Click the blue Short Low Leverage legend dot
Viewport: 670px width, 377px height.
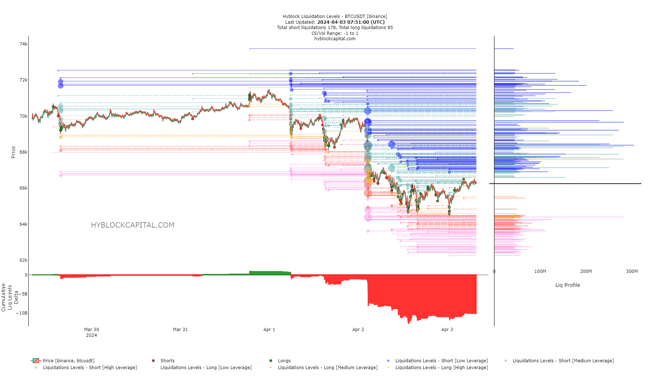click(388, 360)
